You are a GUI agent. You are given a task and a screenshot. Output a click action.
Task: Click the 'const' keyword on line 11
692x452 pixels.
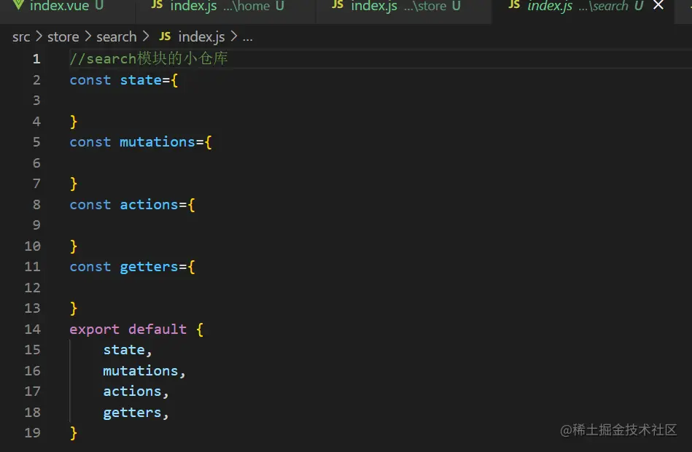[90, 267]
